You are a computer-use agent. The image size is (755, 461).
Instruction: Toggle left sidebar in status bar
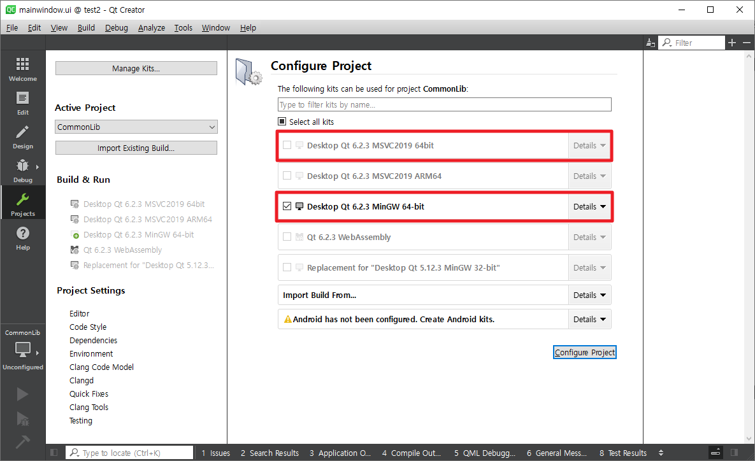tap(54, 452)
